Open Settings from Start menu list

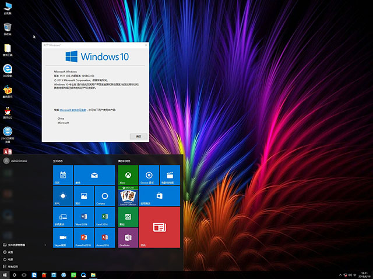(10, 252)
